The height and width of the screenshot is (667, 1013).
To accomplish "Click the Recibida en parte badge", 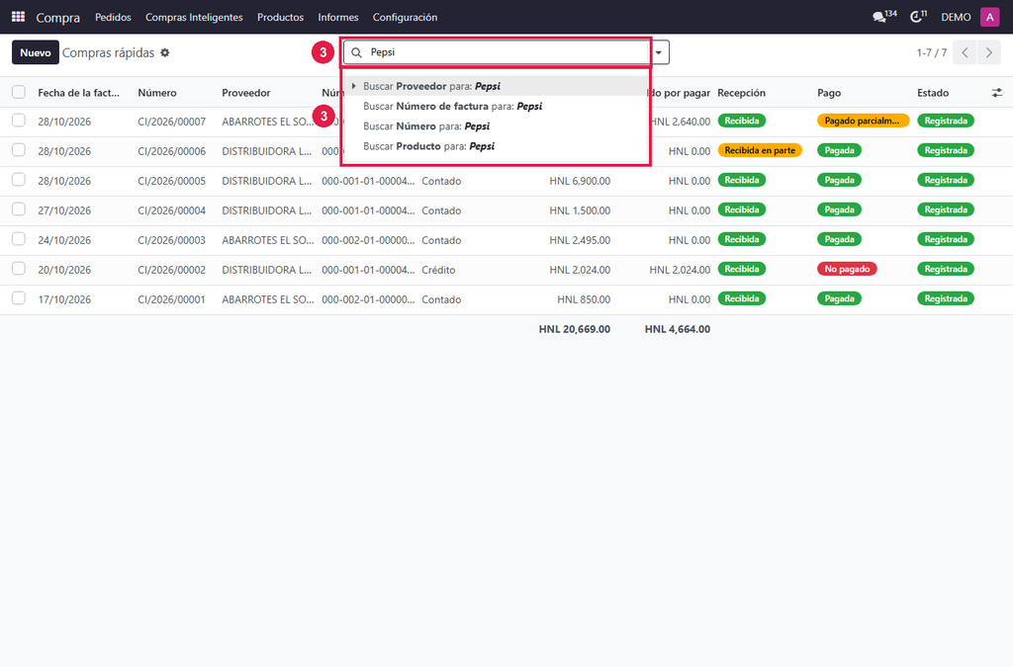I will coord(760,150).
